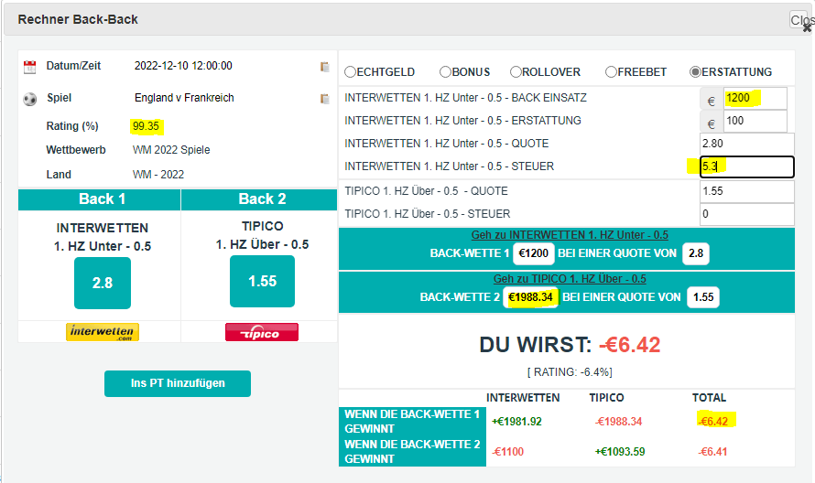Click the Rating value 99.35

click(x=146, y=126)
